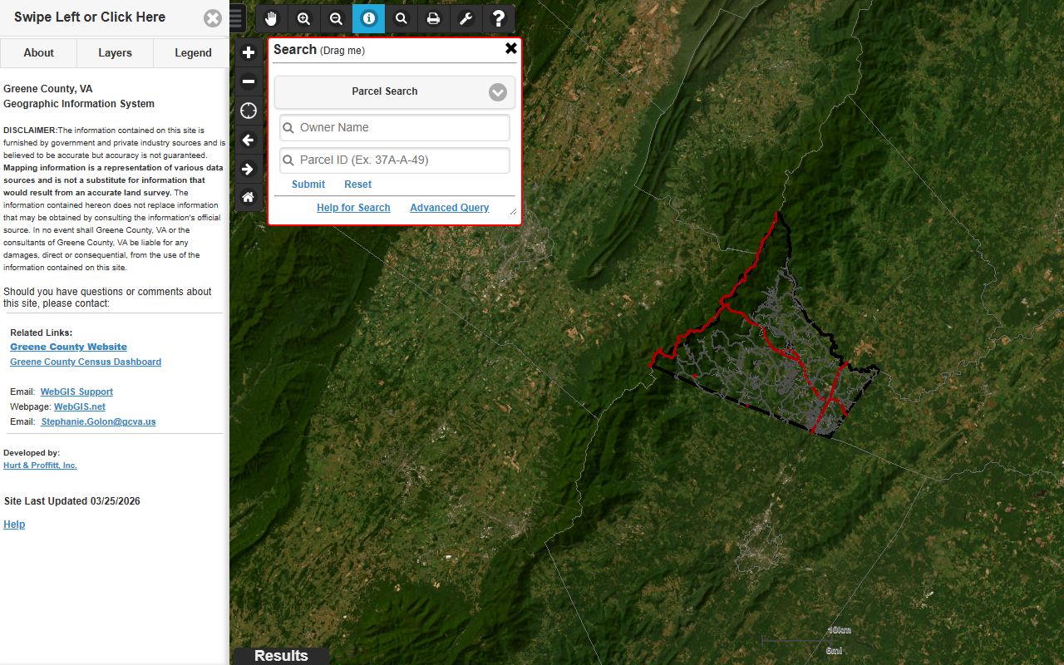Activate the Zoom Out magnifier tool

(336, 18)
